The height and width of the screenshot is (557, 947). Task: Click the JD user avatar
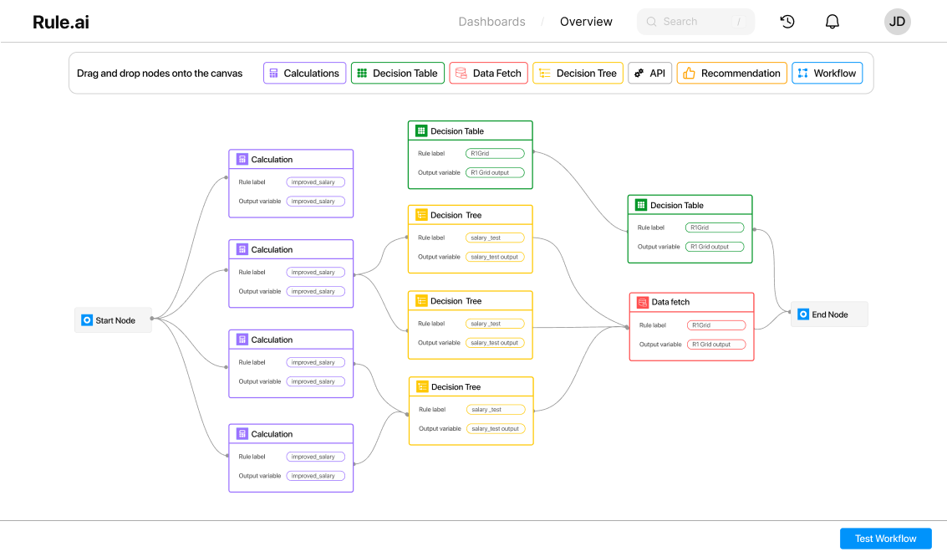897,22
